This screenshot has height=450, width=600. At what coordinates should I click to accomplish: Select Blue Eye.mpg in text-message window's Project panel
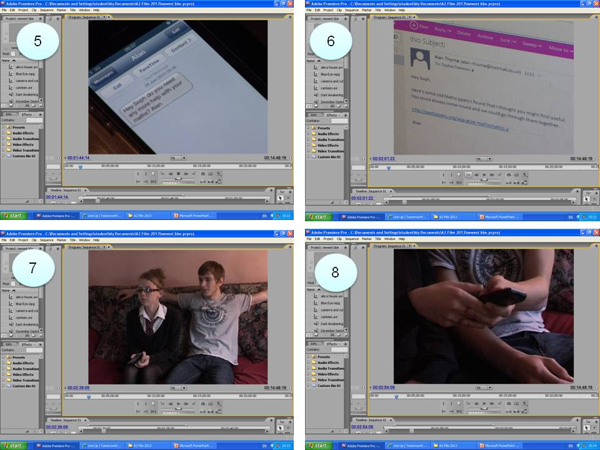25,74
